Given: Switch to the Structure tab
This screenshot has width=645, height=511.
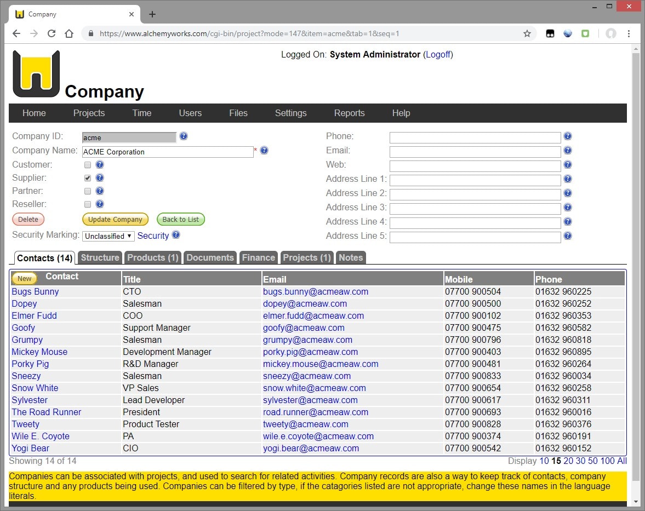Looking at the screenshot, I should [x=100, y=257].
